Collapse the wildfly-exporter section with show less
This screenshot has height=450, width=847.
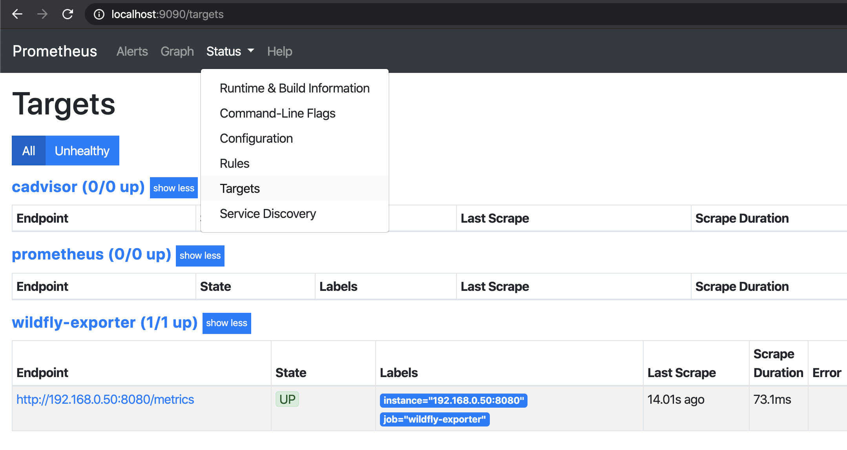(x=226, y=323)
